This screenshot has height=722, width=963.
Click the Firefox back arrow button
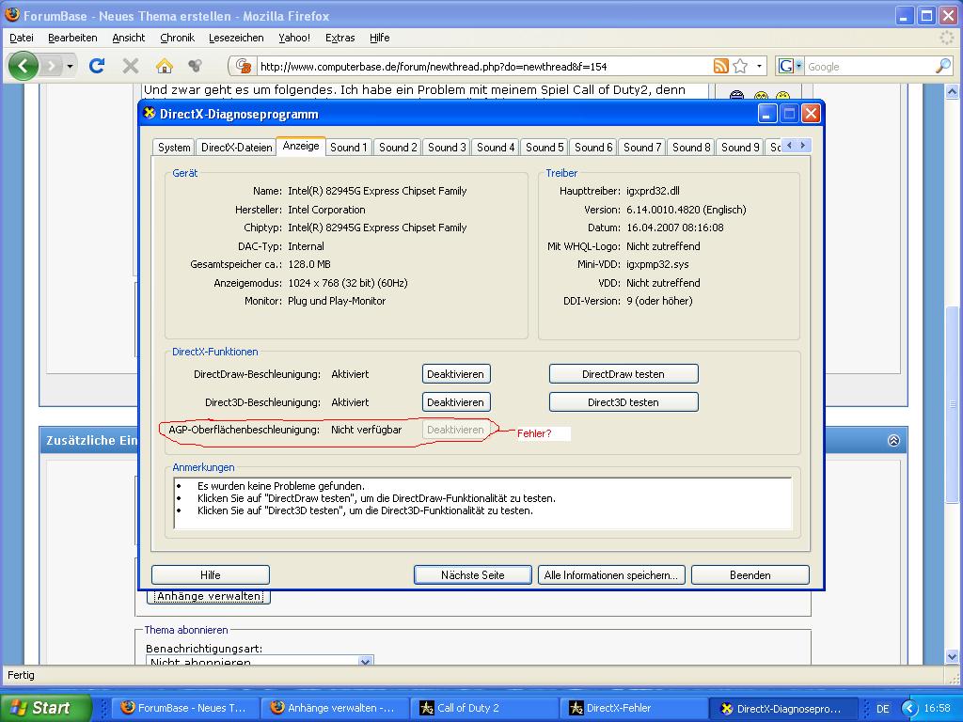coord(24,66)
